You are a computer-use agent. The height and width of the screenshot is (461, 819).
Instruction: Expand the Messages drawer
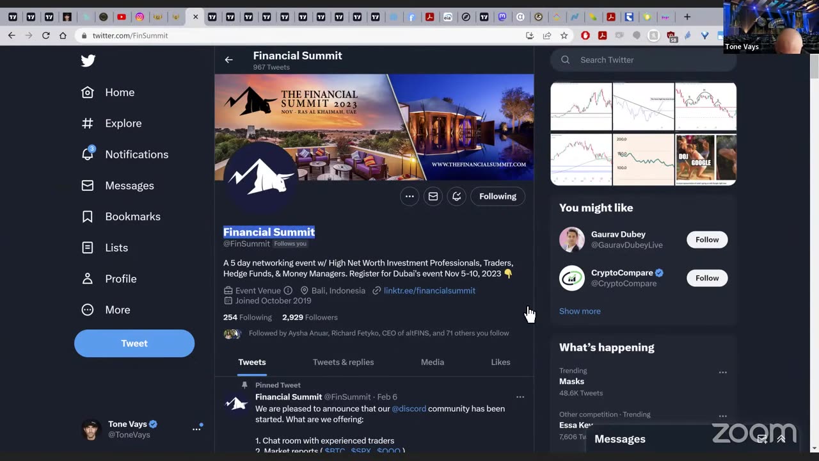[x=781, y=439]
